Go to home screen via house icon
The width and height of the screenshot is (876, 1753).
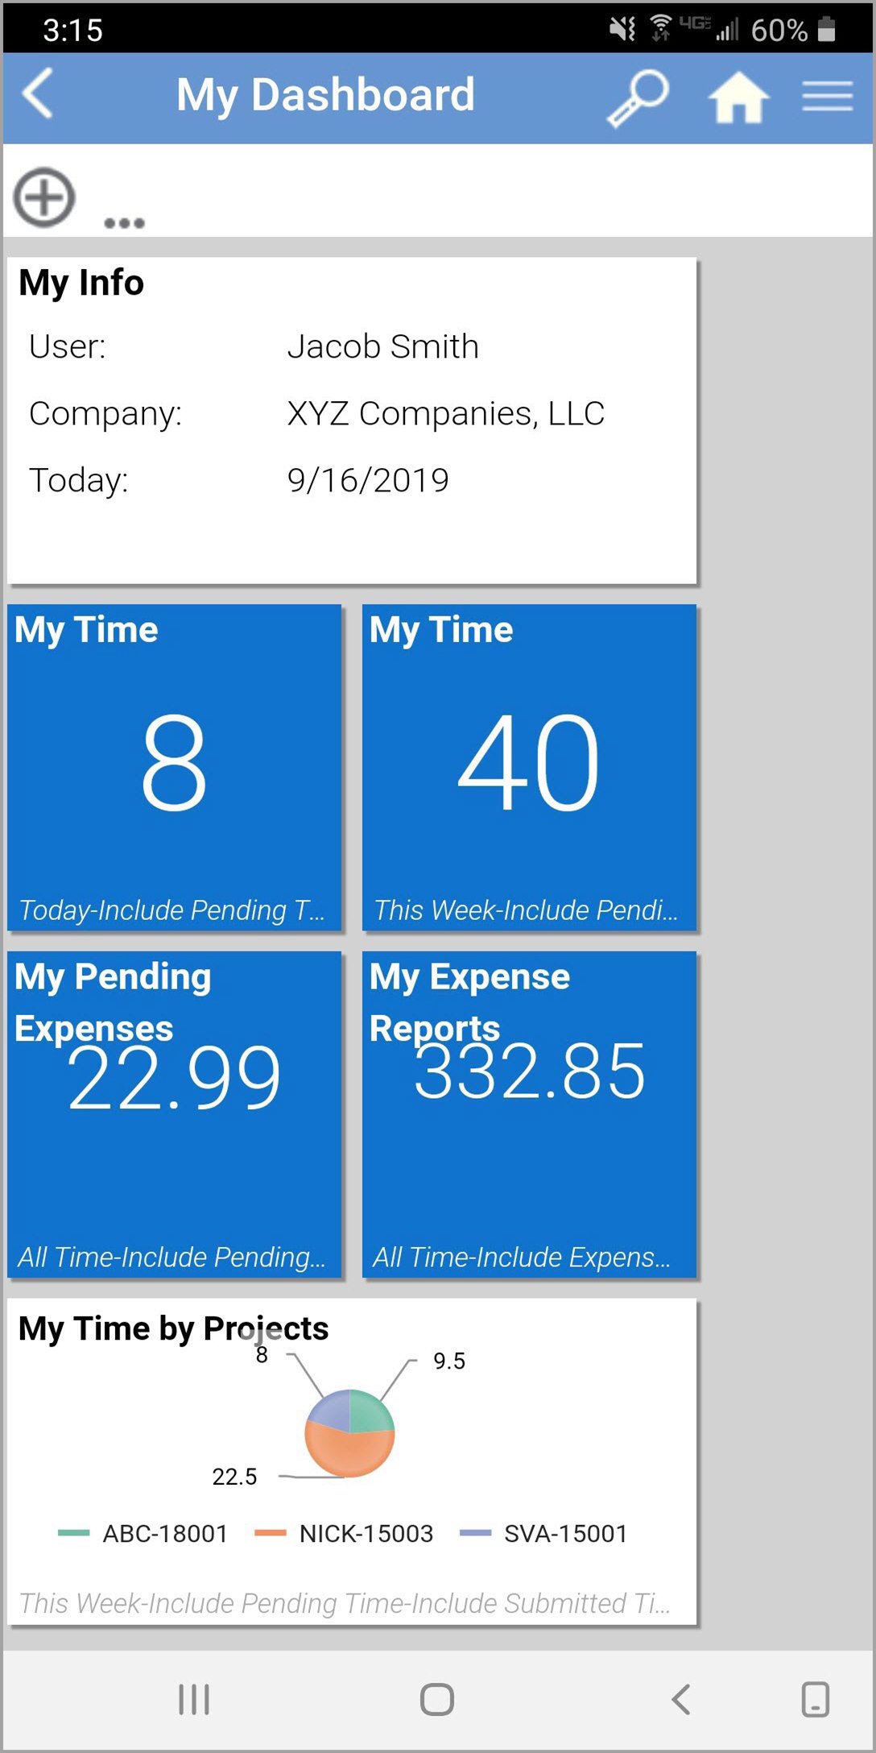738,97
